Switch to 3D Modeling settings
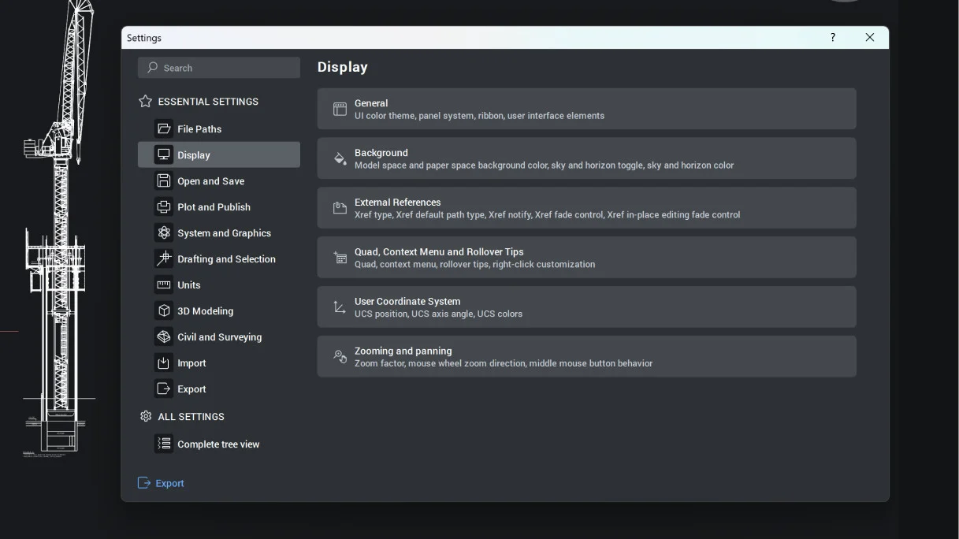This screenshot has height=539, width=959. point(219,310)
